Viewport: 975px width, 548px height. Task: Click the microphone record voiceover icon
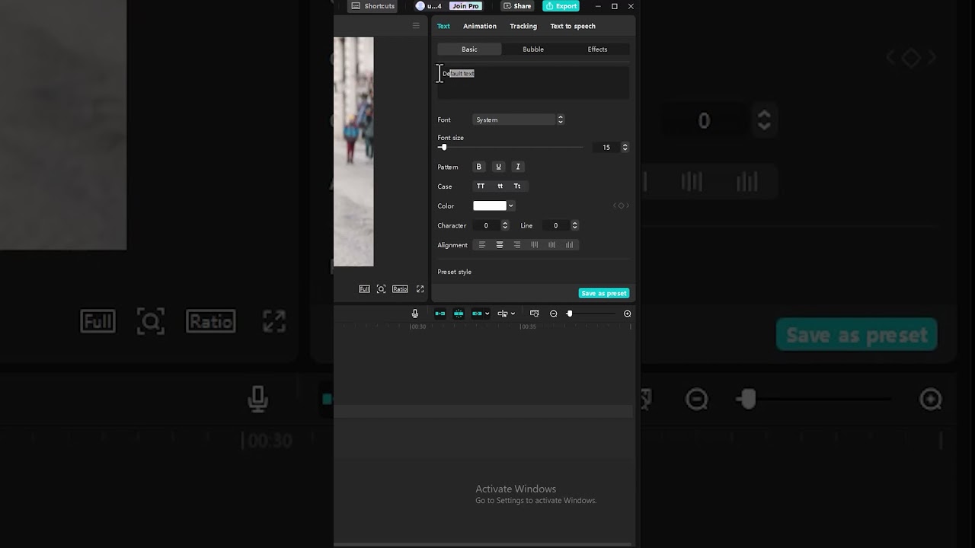415,314
